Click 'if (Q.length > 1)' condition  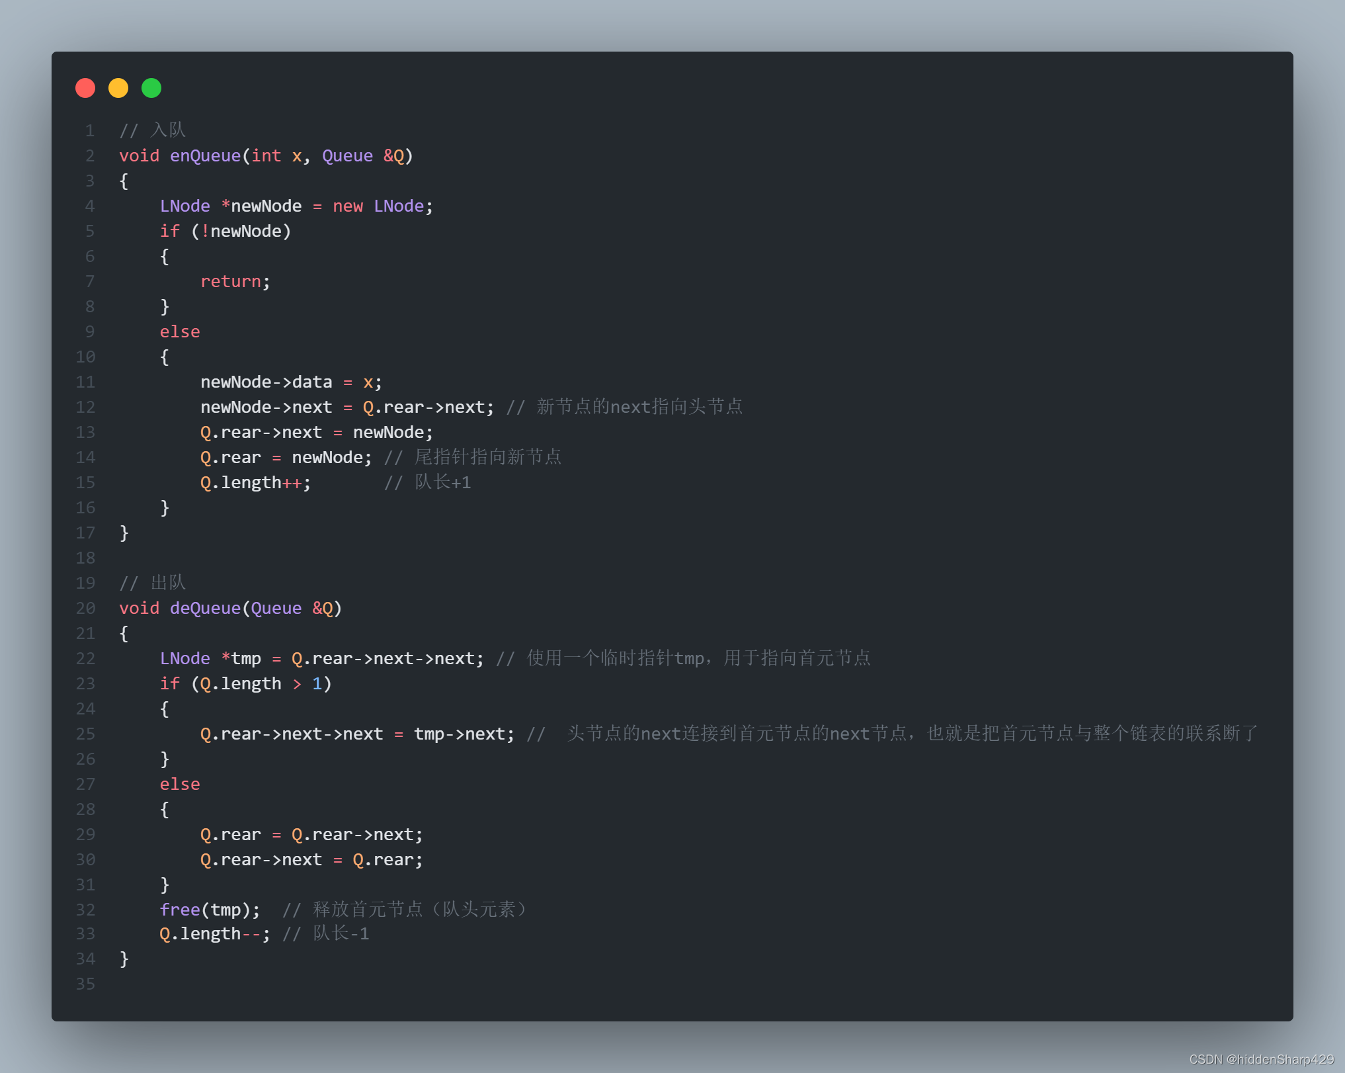click(x=246, y=684)
